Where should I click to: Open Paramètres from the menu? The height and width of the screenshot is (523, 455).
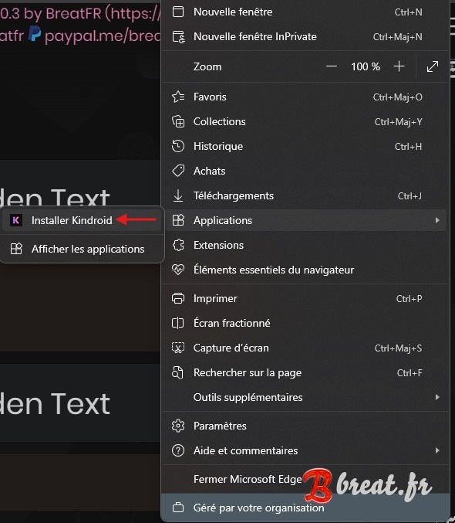305,426
